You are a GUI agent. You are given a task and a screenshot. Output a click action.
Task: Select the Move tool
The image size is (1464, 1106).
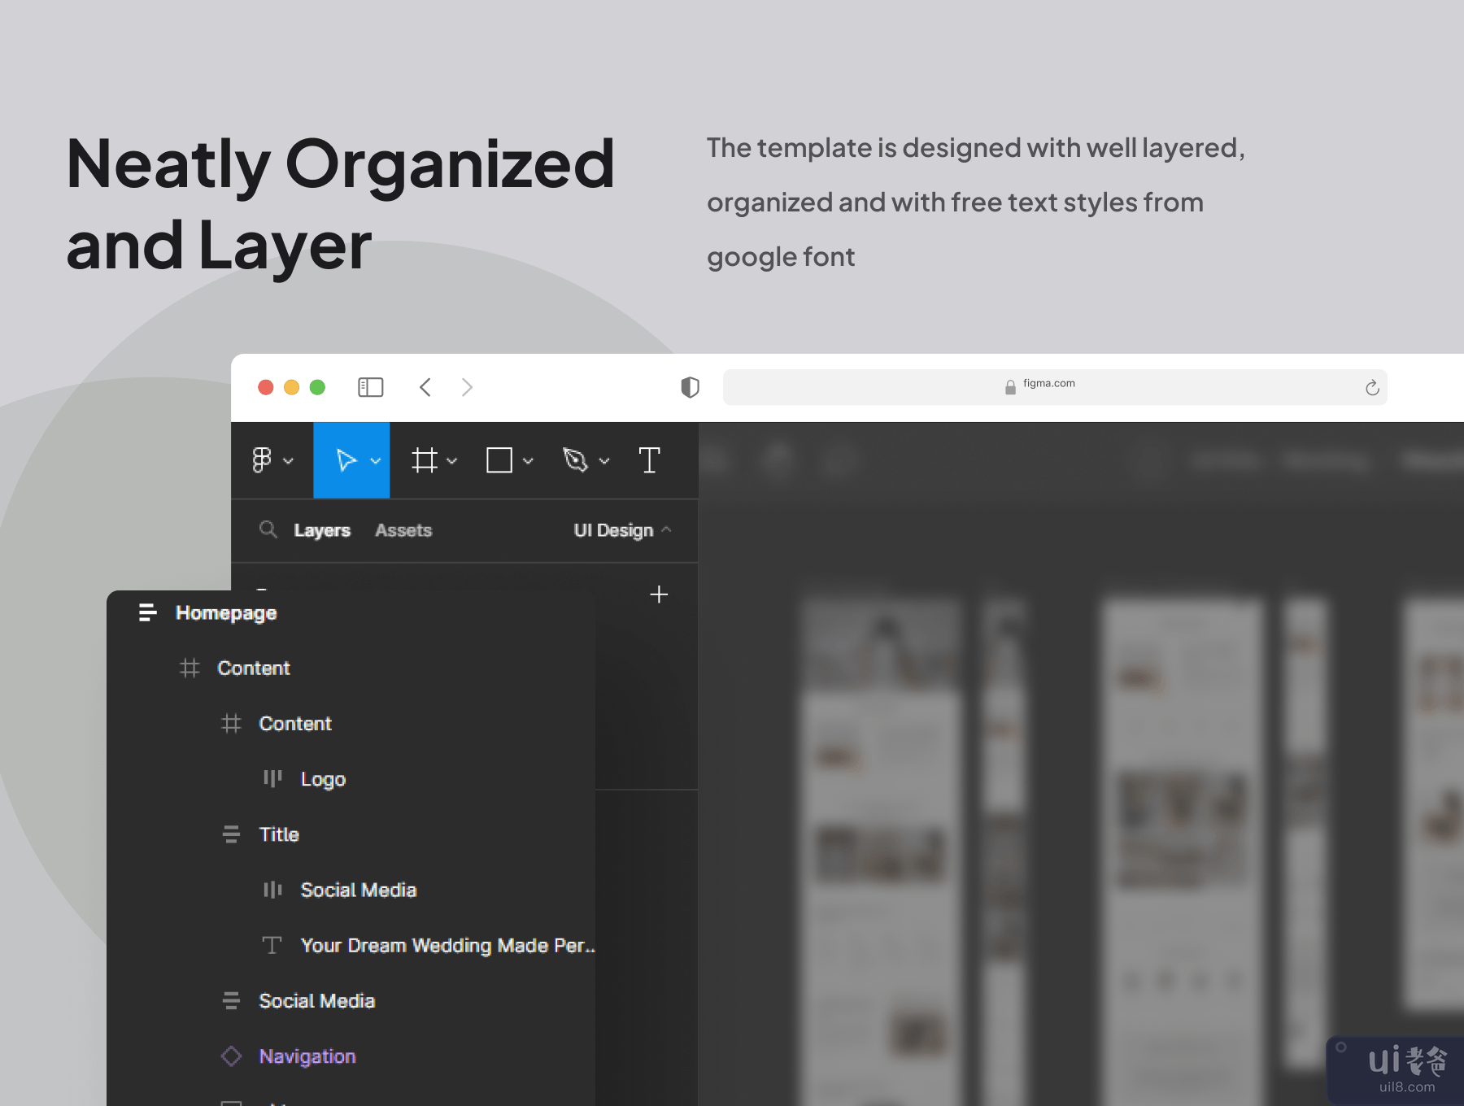point(346,460)
